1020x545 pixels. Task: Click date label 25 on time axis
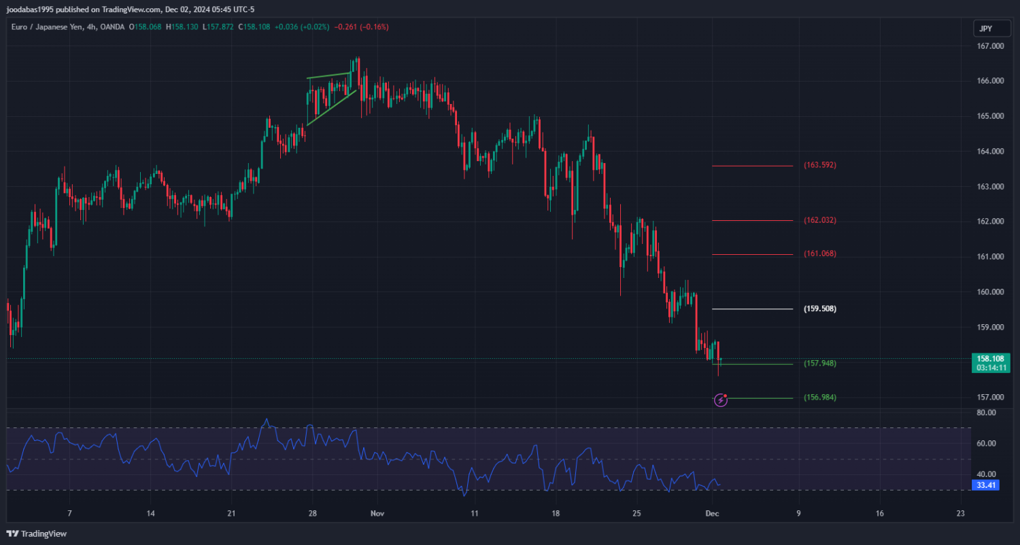(636, 514)
